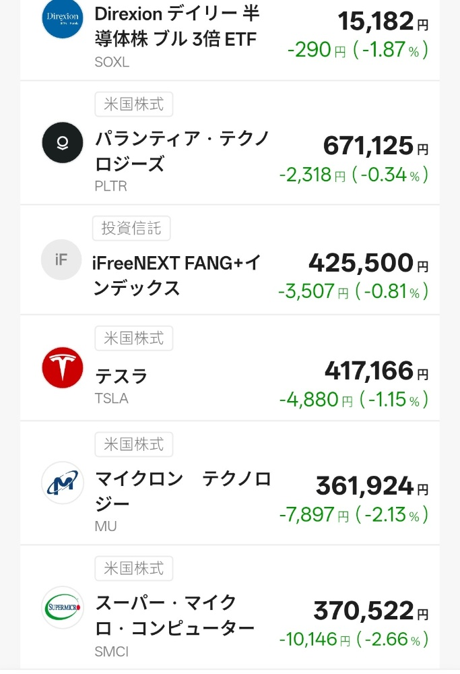Tap the red Tesla logo icon
Image resolution: width=460 pixels, height=674 pixels.
62,367
